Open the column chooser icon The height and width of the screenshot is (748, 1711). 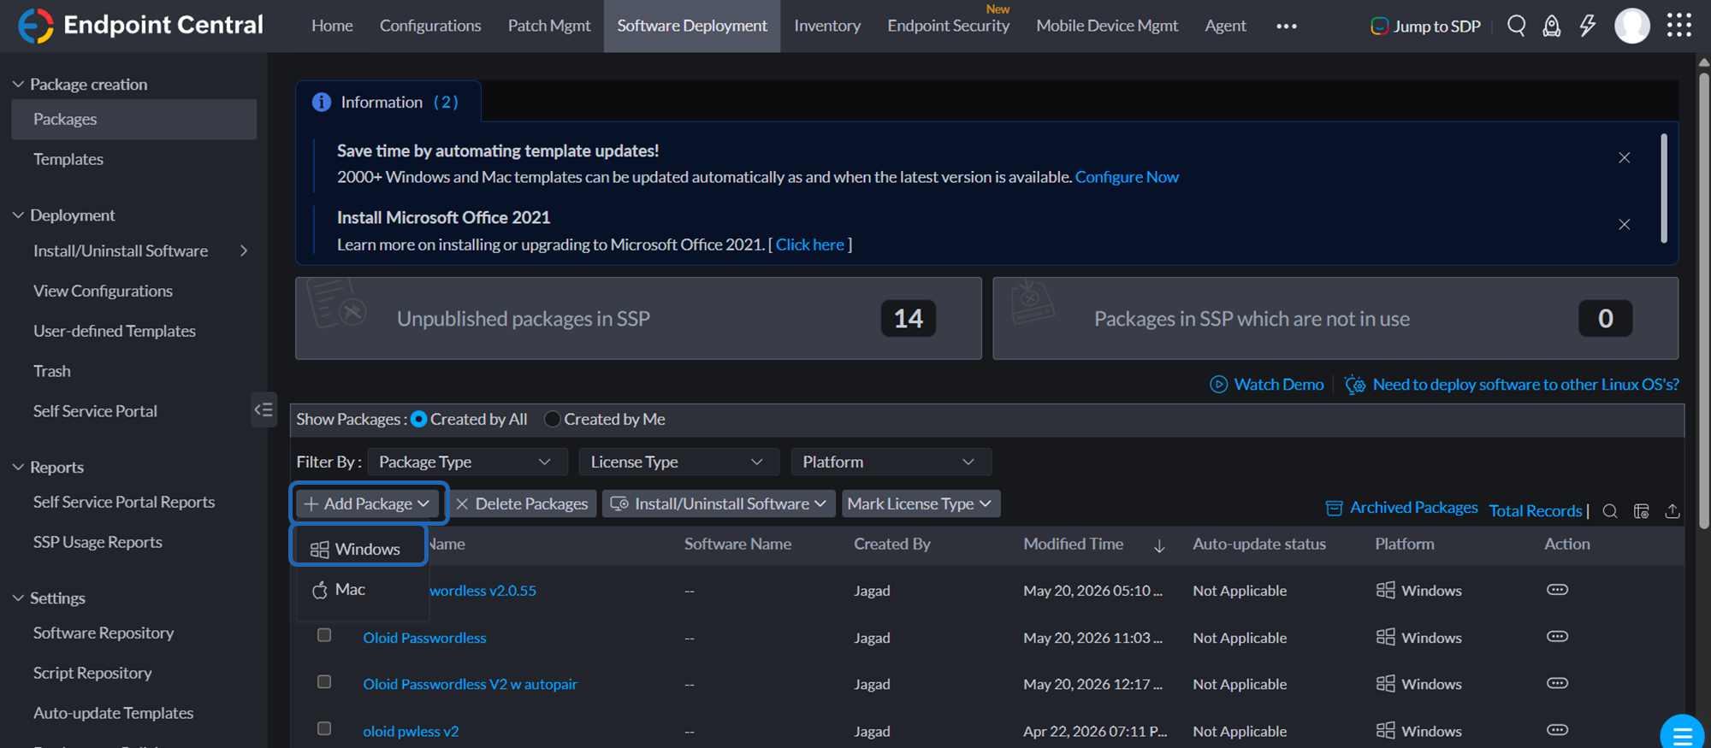(1641, 511)
